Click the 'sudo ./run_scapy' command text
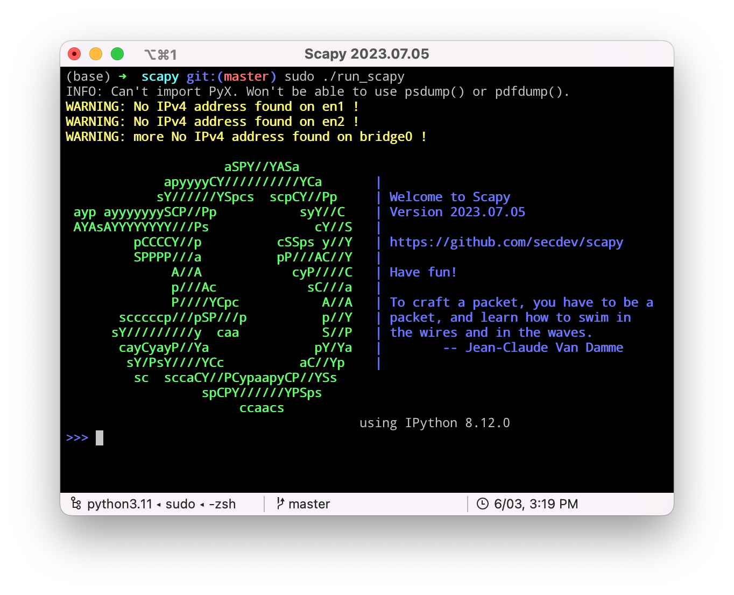The height and width of the screenshot is (595, 734). coord(344,77)
